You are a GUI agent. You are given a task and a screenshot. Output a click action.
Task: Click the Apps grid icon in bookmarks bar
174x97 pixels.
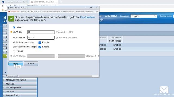(x=2, y=10)
